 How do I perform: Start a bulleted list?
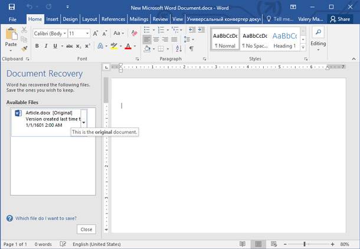pyautogui.click(x=147, y=30)
